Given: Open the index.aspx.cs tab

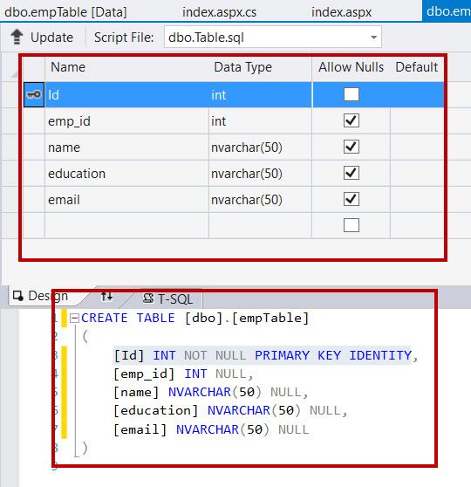Looking at the screenshot, I should click(x=219, y=12).
